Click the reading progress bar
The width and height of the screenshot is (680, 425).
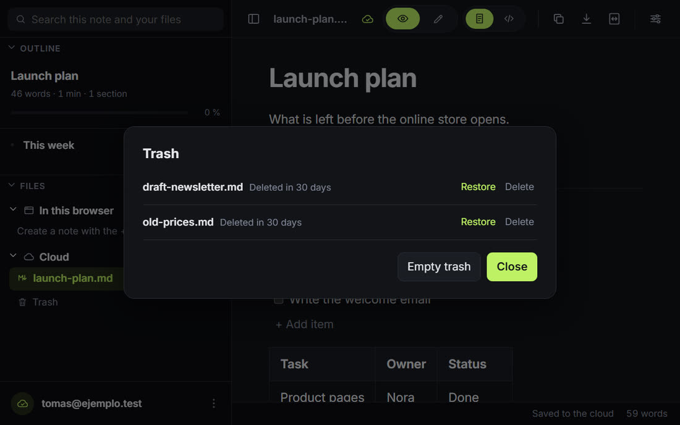[100, 112]
